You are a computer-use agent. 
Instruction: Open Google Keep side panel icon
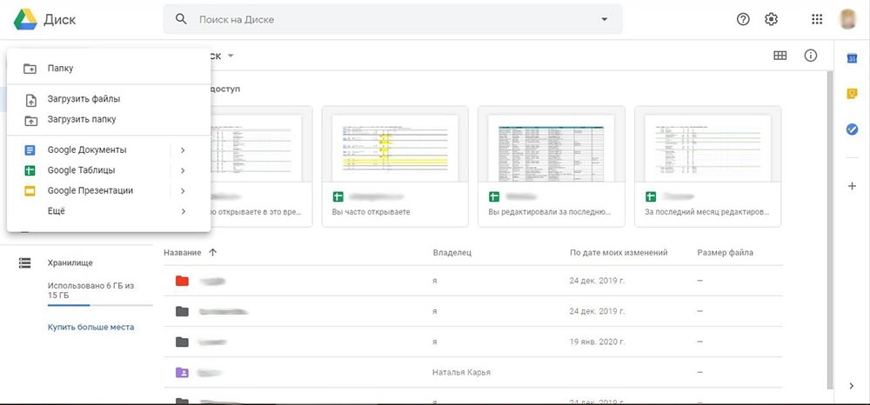pos(853,94)
